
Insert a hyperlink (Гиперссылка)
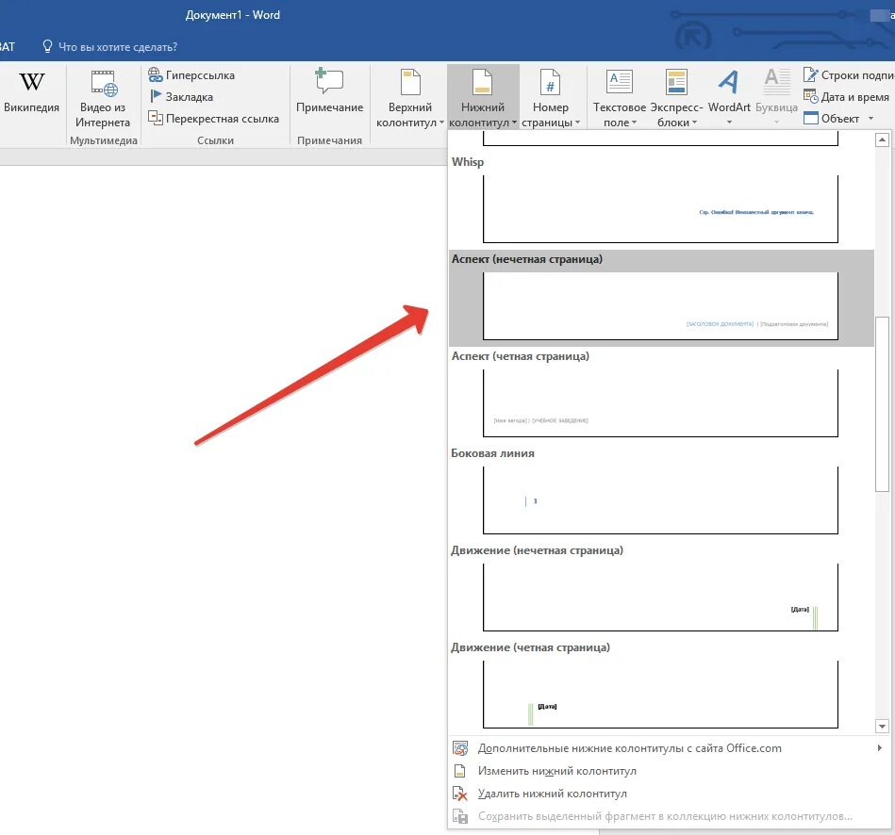point(191,75)
